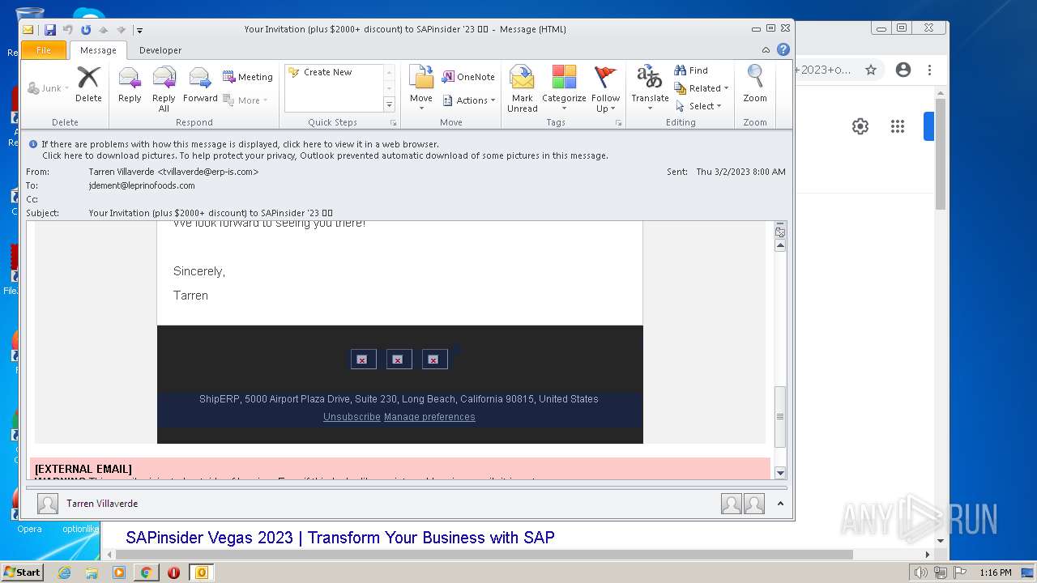1037x583 pixels.
Task: Click Find with the binoculars icon
Action: [x=691, y=70]
